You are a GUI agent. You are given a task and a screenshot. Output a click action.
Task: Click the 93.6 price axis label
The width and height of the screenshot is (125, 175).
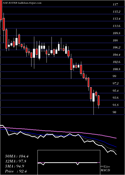pos(116,98)
